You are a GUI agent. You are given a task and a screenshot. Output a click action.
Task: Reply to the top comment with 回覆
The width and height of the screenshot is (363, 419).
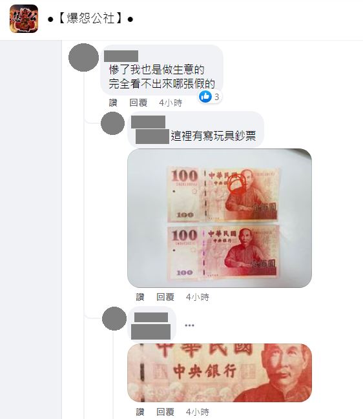pos(138,103)
